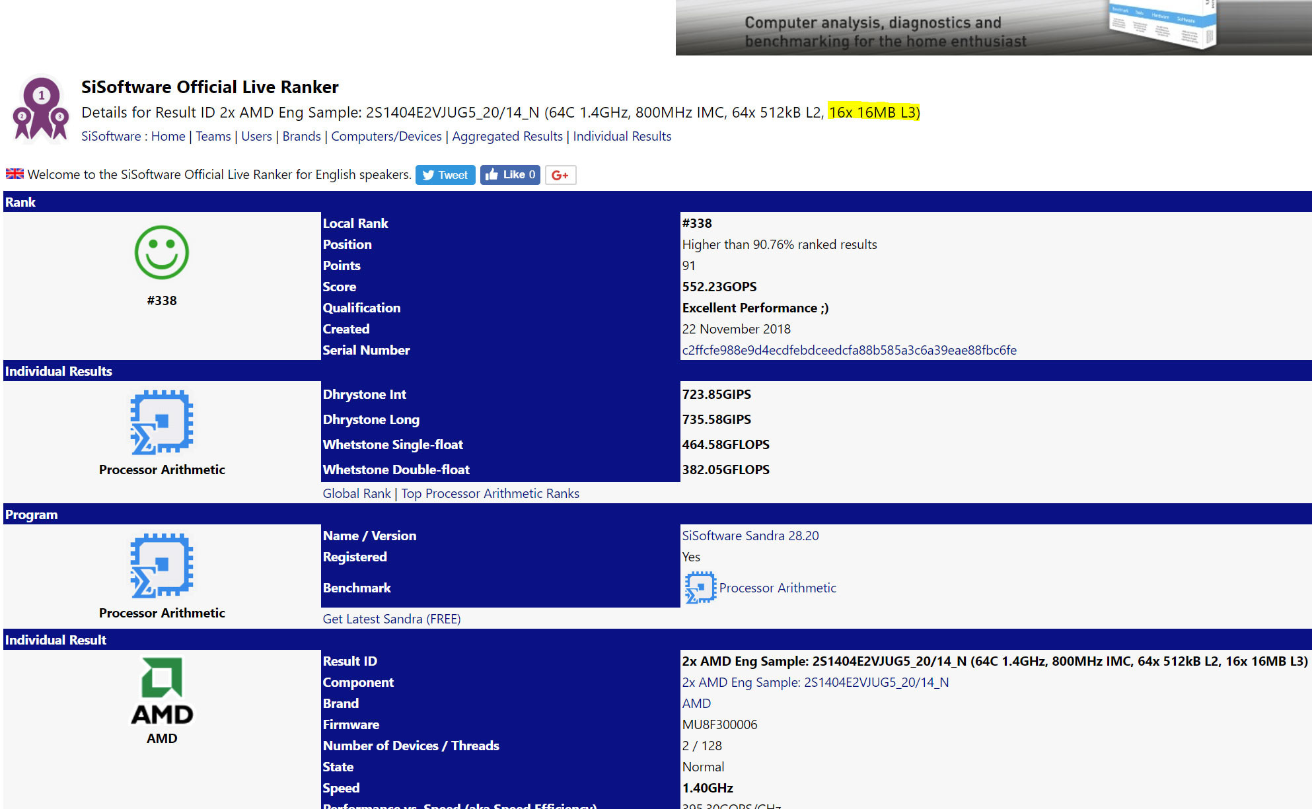Screen dimensions: 1312x809
Task: Click the small Processor Arithmetic benchmark icon
Action: (x=700, y=588)
